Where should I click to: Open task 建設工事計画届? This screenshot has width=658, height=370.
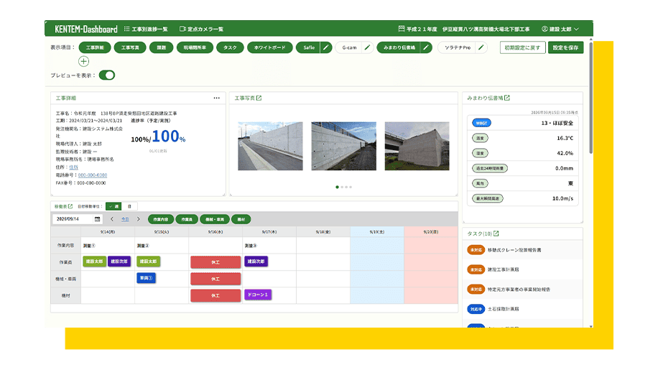tap(503, 269)
